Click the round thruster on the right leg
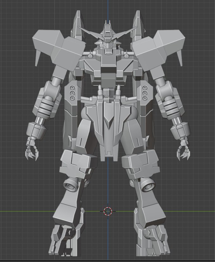Viewport: 215px width, 262px height. (x=148, y=185)
